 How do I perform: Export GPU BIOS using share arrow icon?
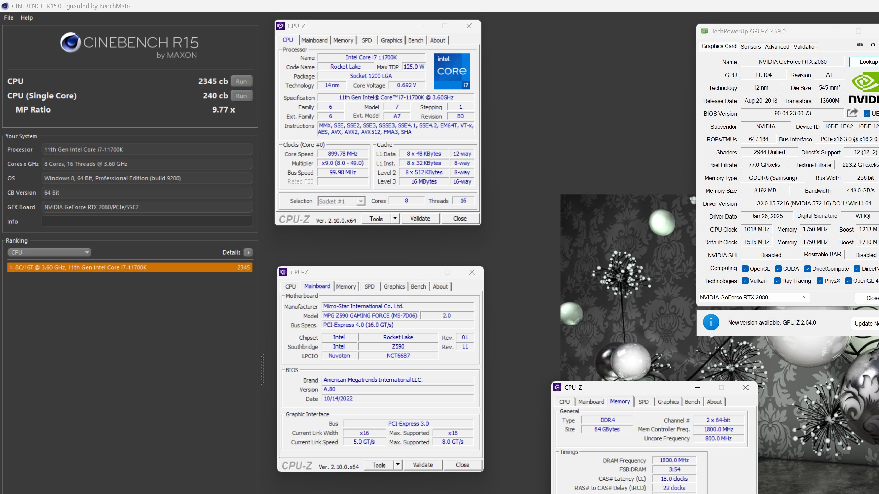coord(853,113)
